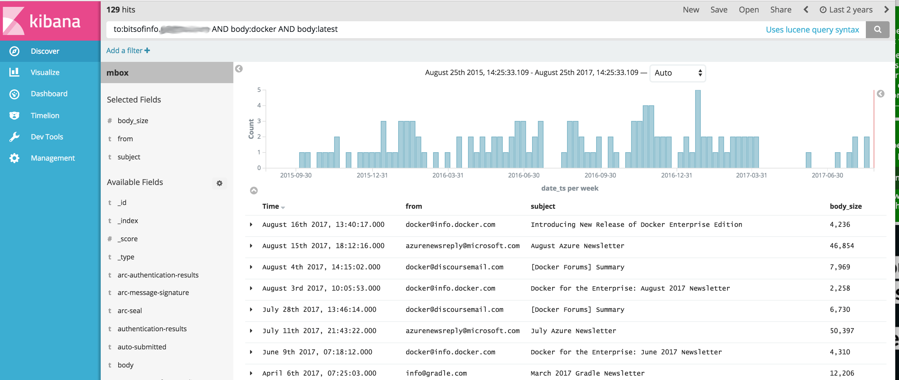Click the 129 hits count
The image size is (899, 380).
pyautogui.click(x=121, y=10)
